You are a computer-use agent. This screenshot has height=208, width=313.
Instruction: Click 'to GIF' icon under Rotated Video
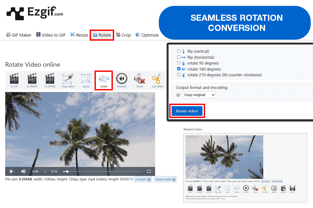190,189
